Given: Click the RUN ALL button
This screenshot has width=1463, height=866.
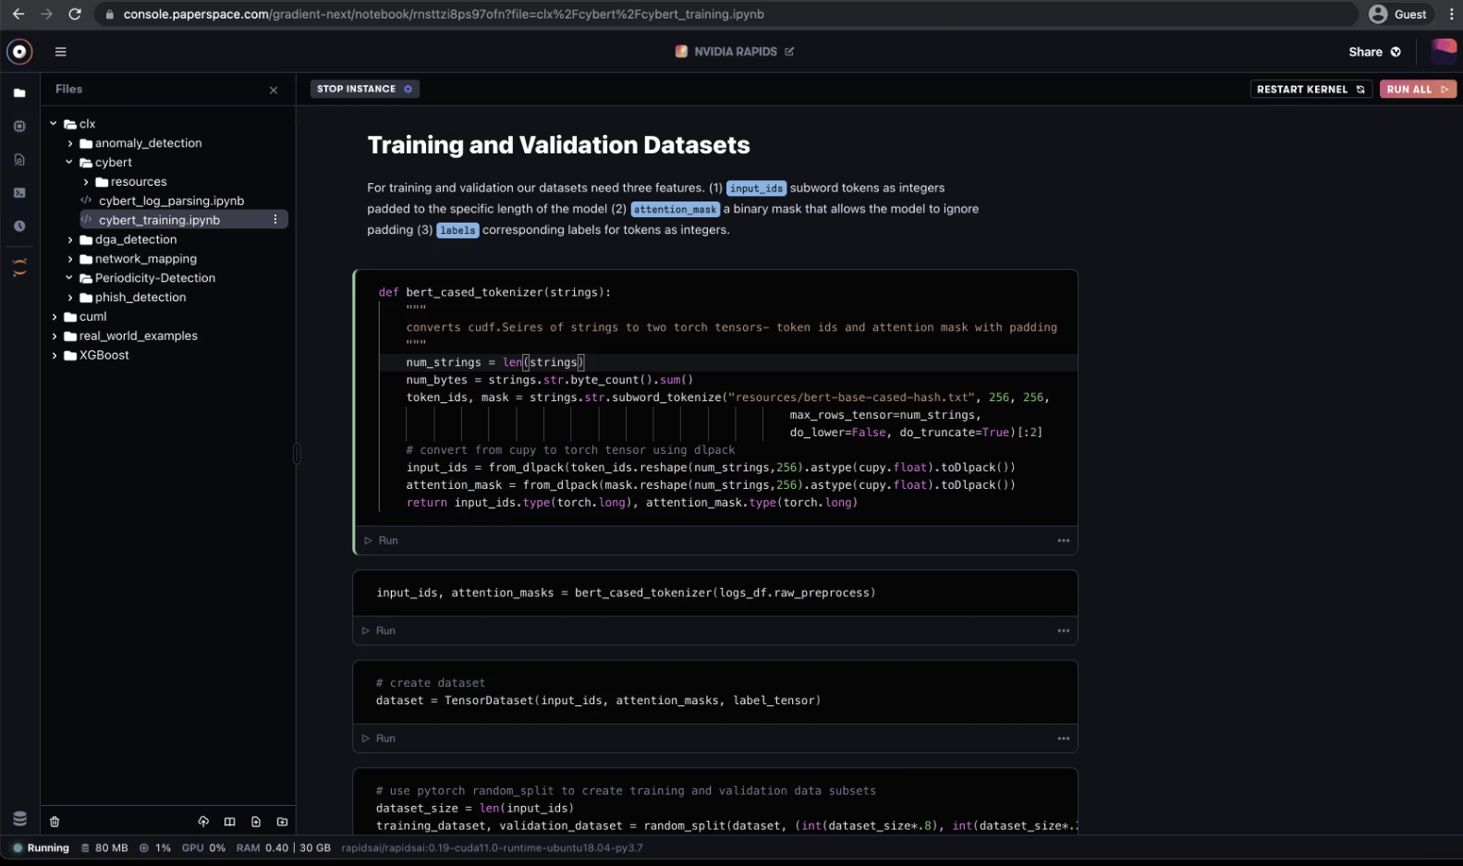Looking at the screenshot, I should (1418, 90).
